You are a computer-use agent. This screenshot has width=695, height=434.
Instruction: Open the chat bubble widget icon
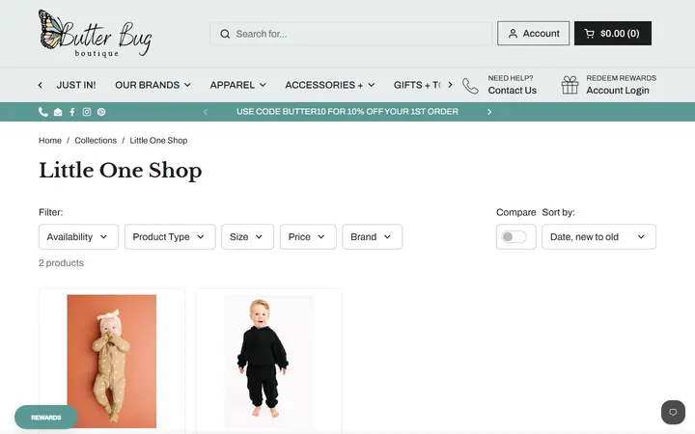click(x=673, y=413)
